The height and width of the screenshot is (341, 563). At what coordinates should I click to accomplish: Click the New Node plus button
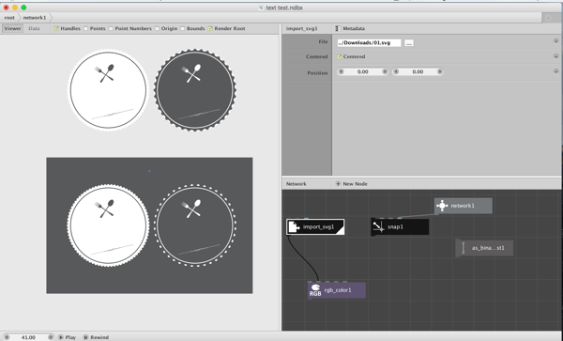pyautogui.click(x=338, y=183)
